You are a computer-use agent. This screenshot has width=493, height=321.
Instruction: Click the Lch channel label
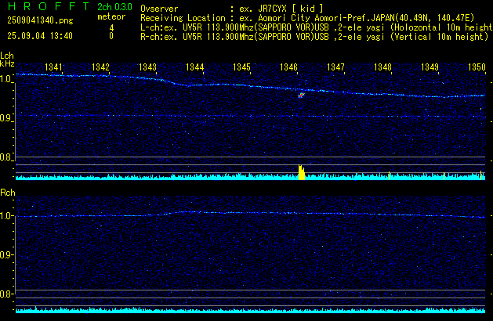tap(7, 56)
